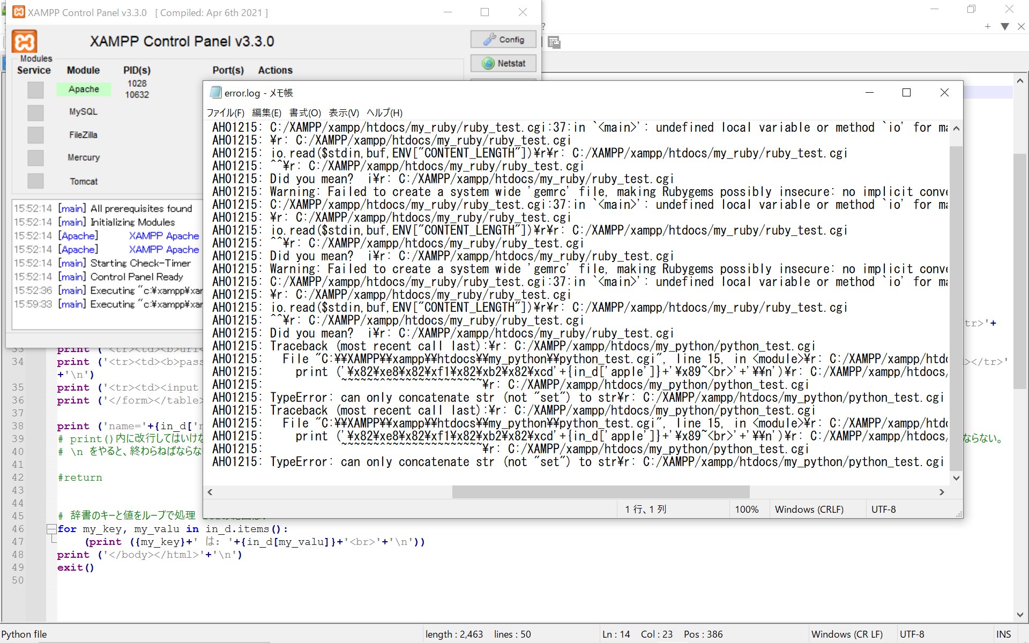This screenshot has height=643, width=1029.
Task: Close the error.log Notepad window
Action: pyautogui.click(x=944, y=93)
